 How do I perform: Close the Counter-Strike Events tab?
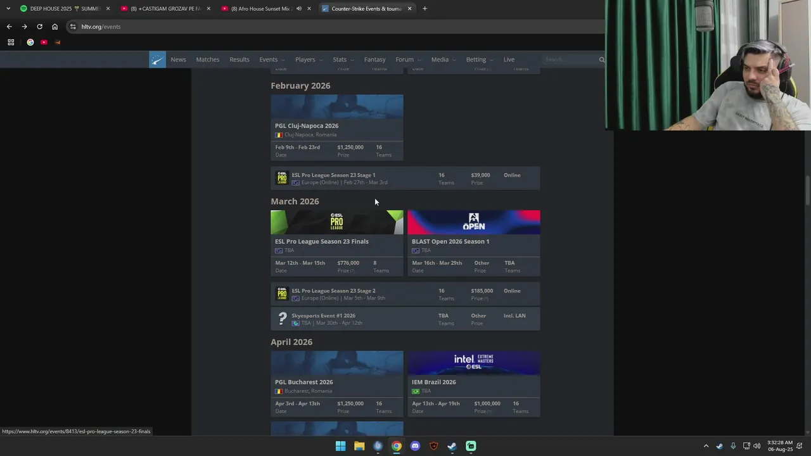pyautogui.click(x=409, y=9)
